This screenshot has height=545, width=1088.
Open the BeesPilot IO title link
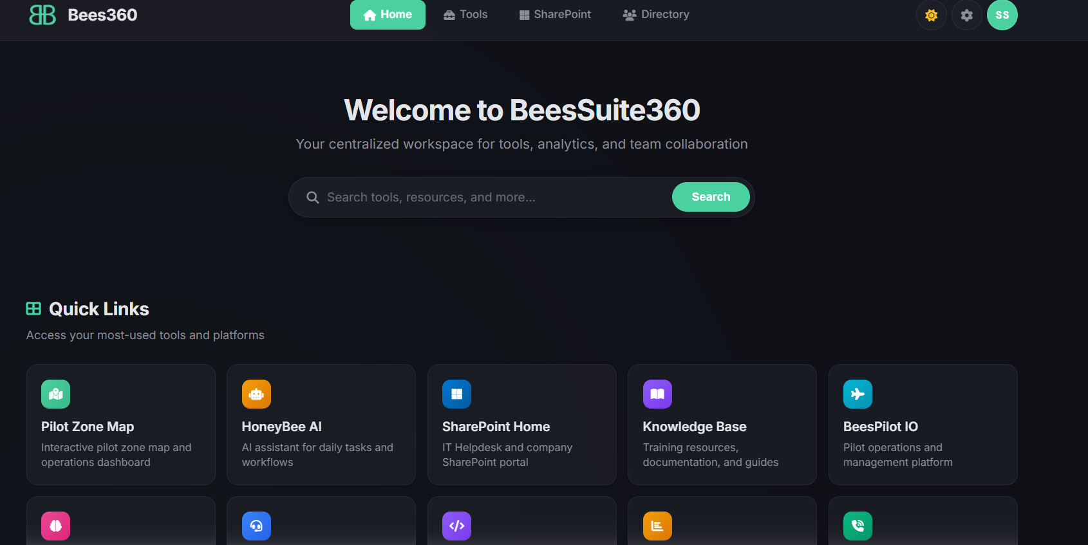click(x=881, y=427)
